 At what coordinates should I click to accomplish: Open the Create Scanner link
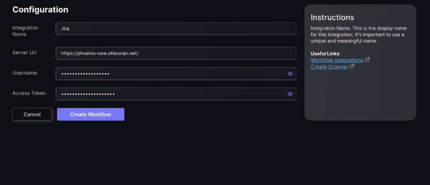[329, 67]
